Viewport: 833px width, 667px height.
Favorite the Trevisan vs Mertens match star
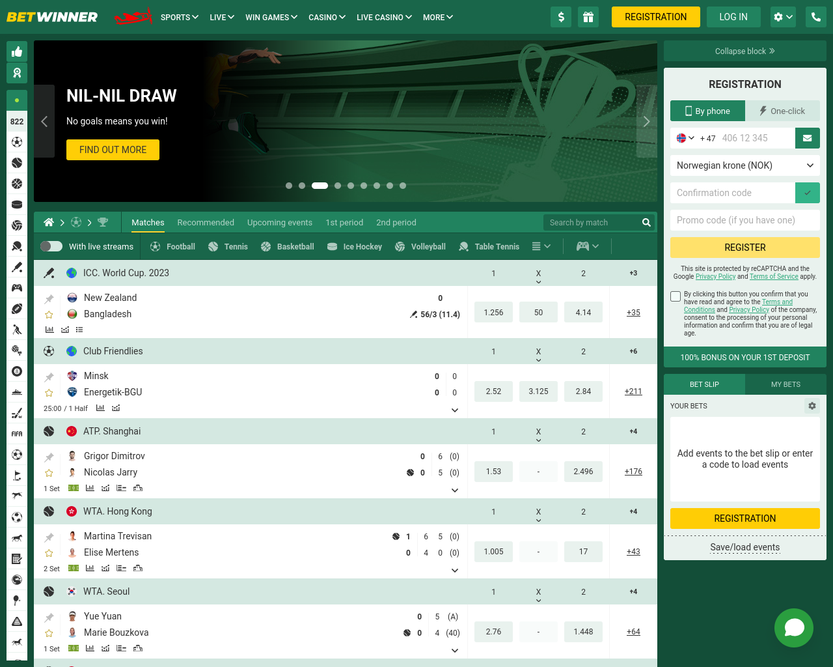coord(49,553)
